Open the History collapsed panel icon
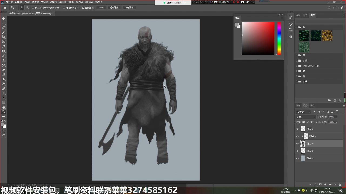This screenshot has height=194, width=346. 291,17
